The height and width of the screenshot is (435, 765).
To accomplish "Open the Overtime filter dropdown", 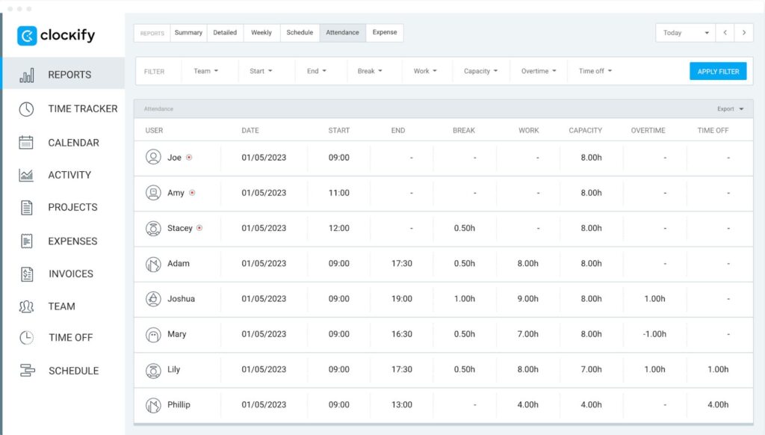I will point(538,72).
